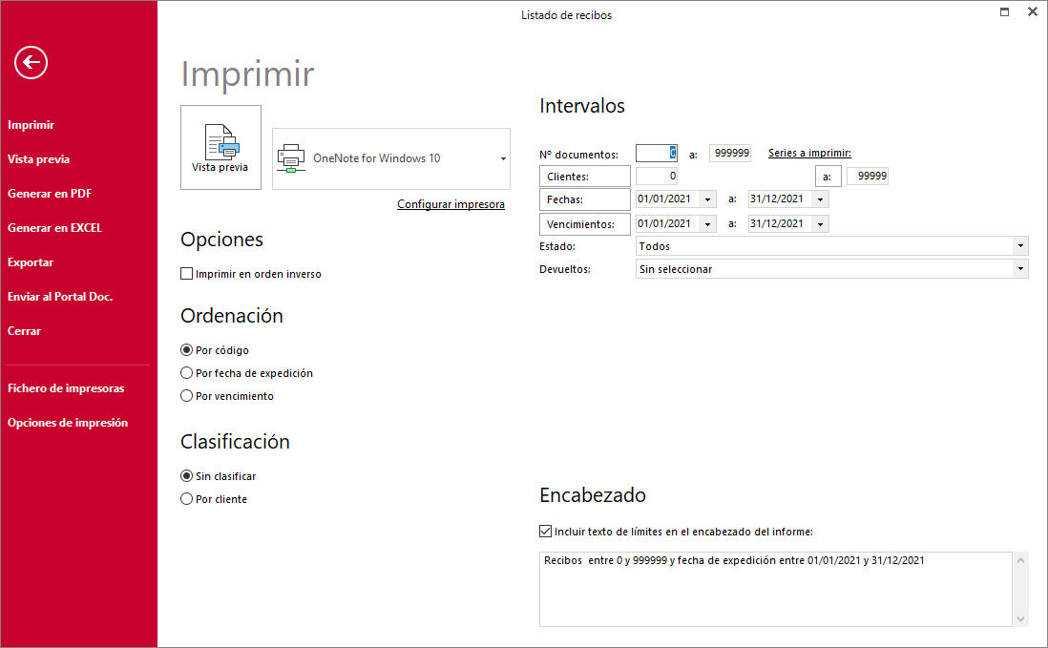Screen dimensions: 1048x648
Task: Click Clientes start value field
Action: pyautogui.click(x=657, y=176)
